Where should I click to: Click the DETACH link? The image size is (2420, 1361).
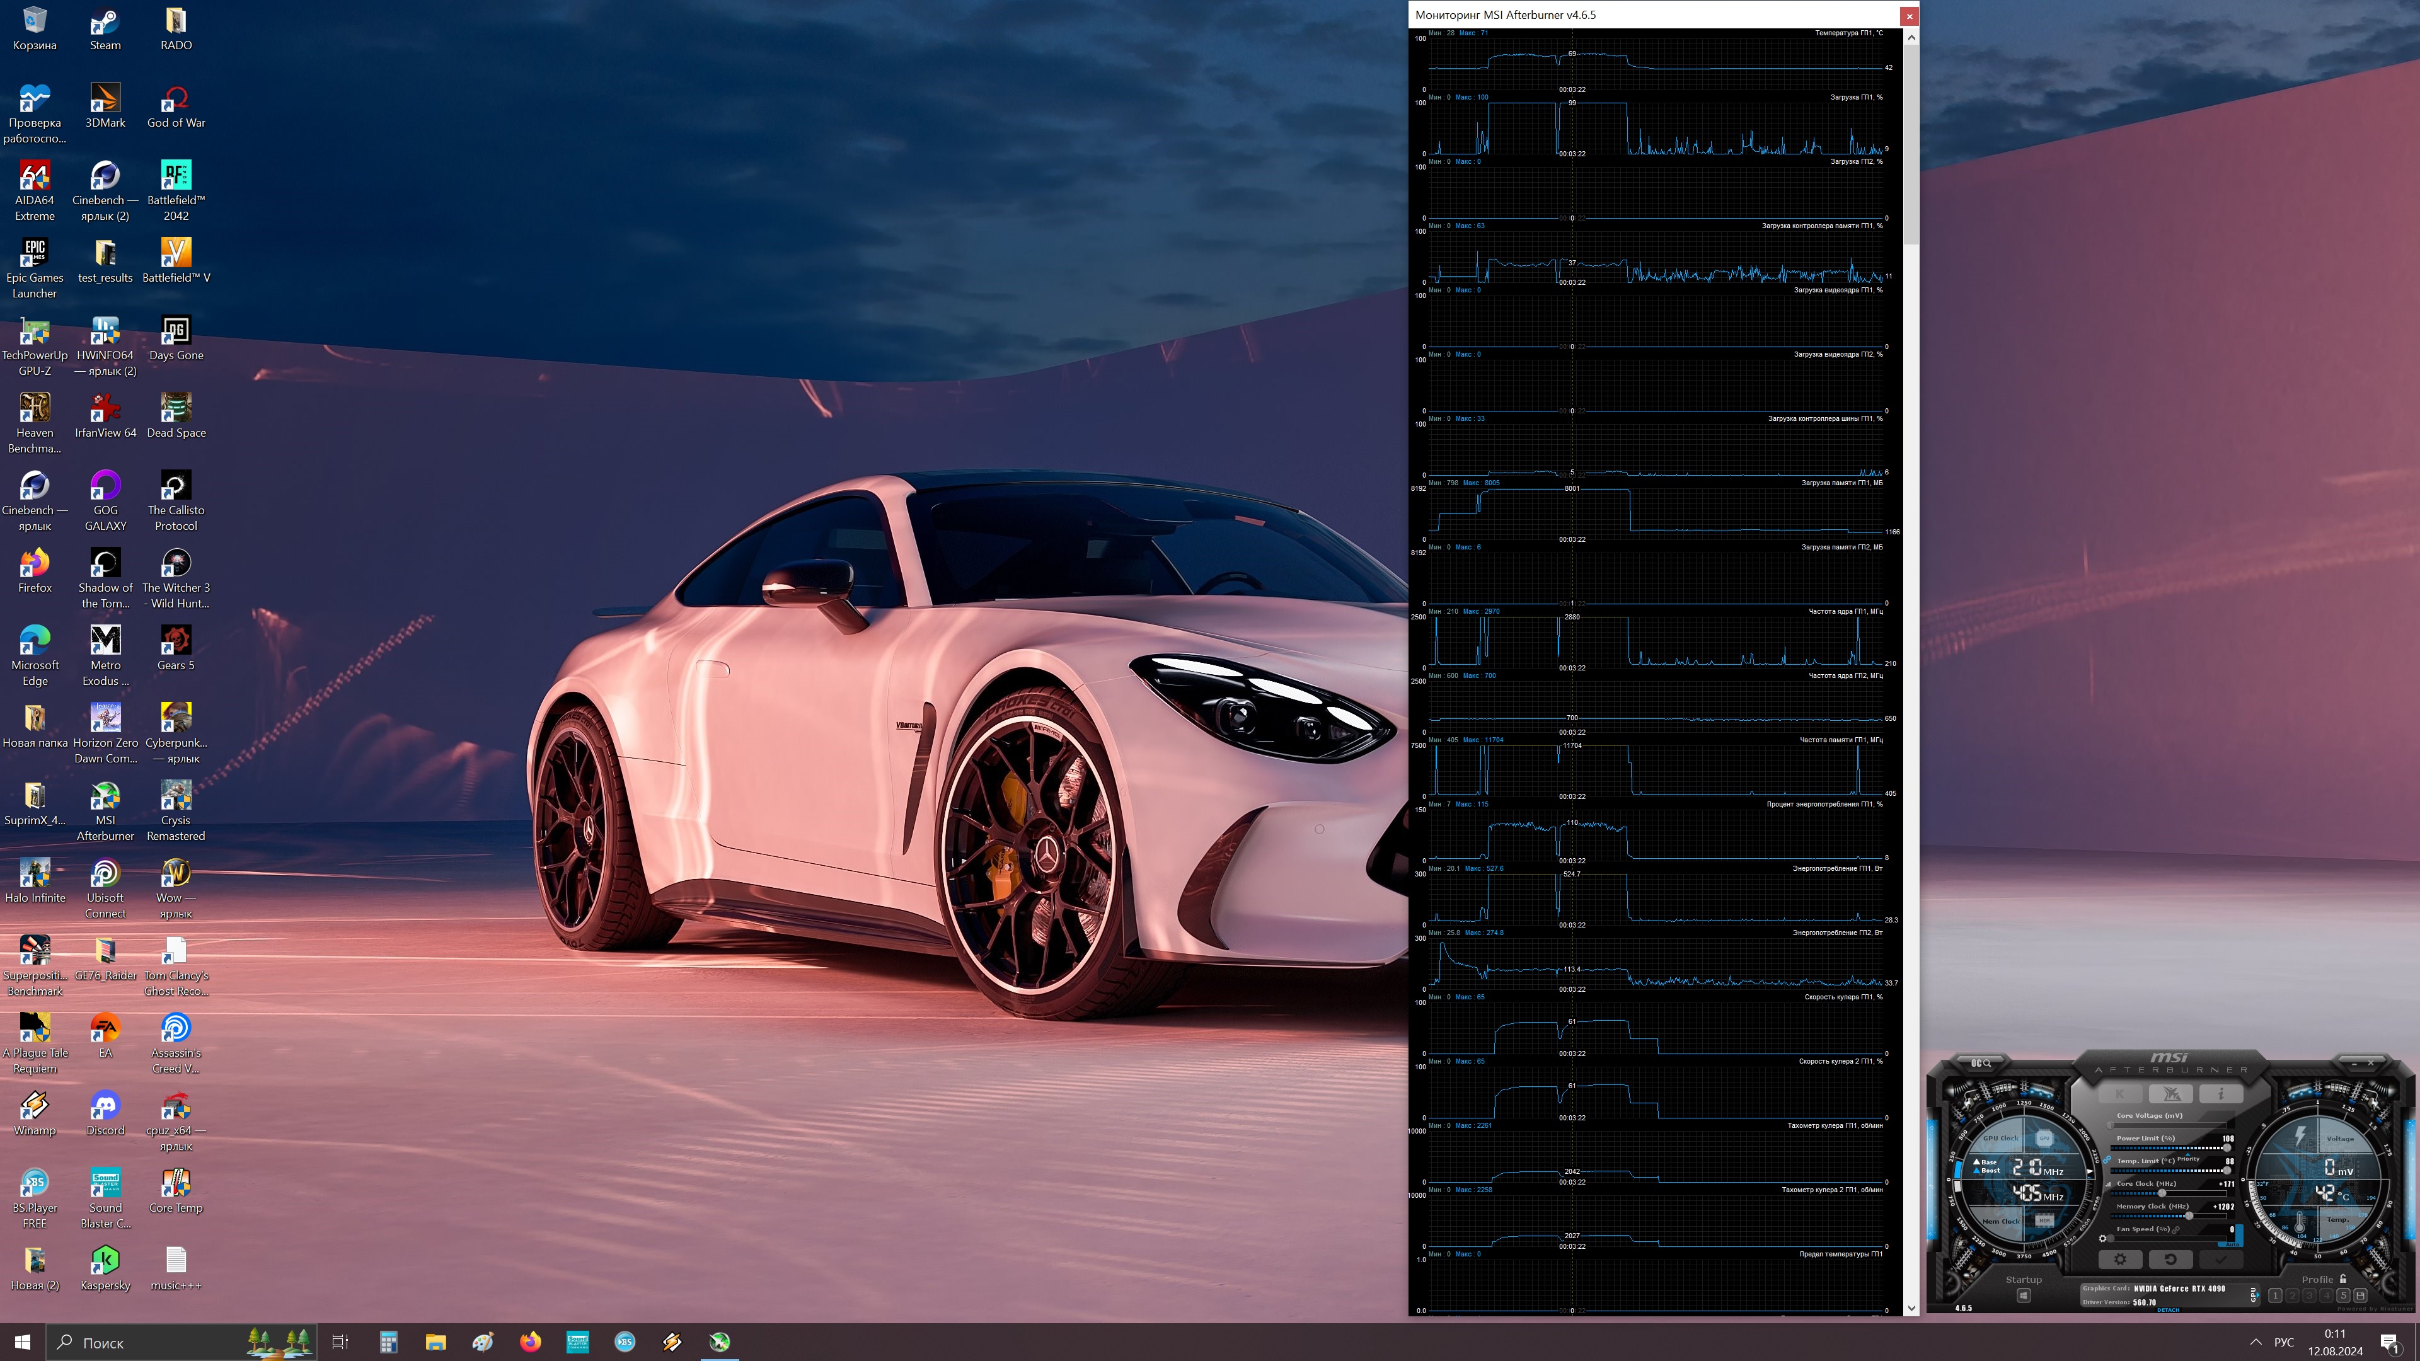pos(2168,1311)
